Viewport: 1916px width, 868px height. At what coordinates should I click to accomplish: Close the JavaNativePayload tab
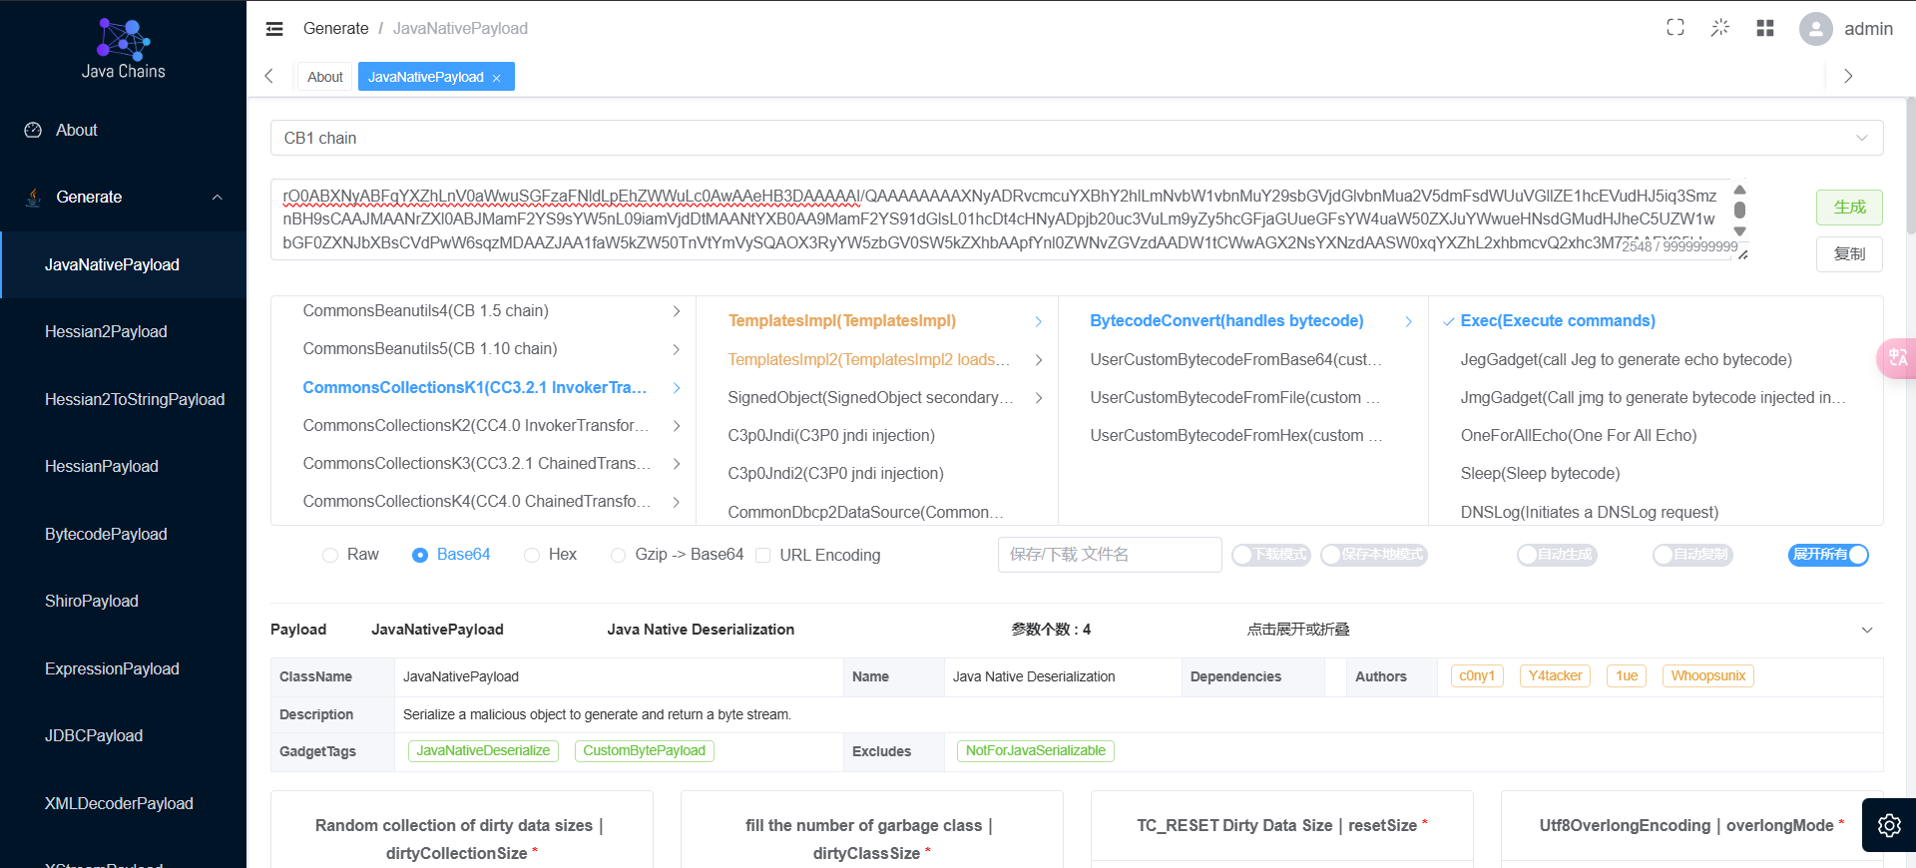tap(496, 78)
